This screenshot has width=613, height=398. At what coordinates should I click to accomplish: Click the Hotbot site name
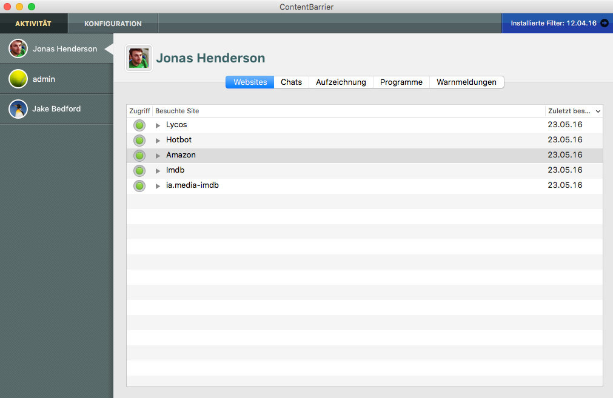[179, 140]
